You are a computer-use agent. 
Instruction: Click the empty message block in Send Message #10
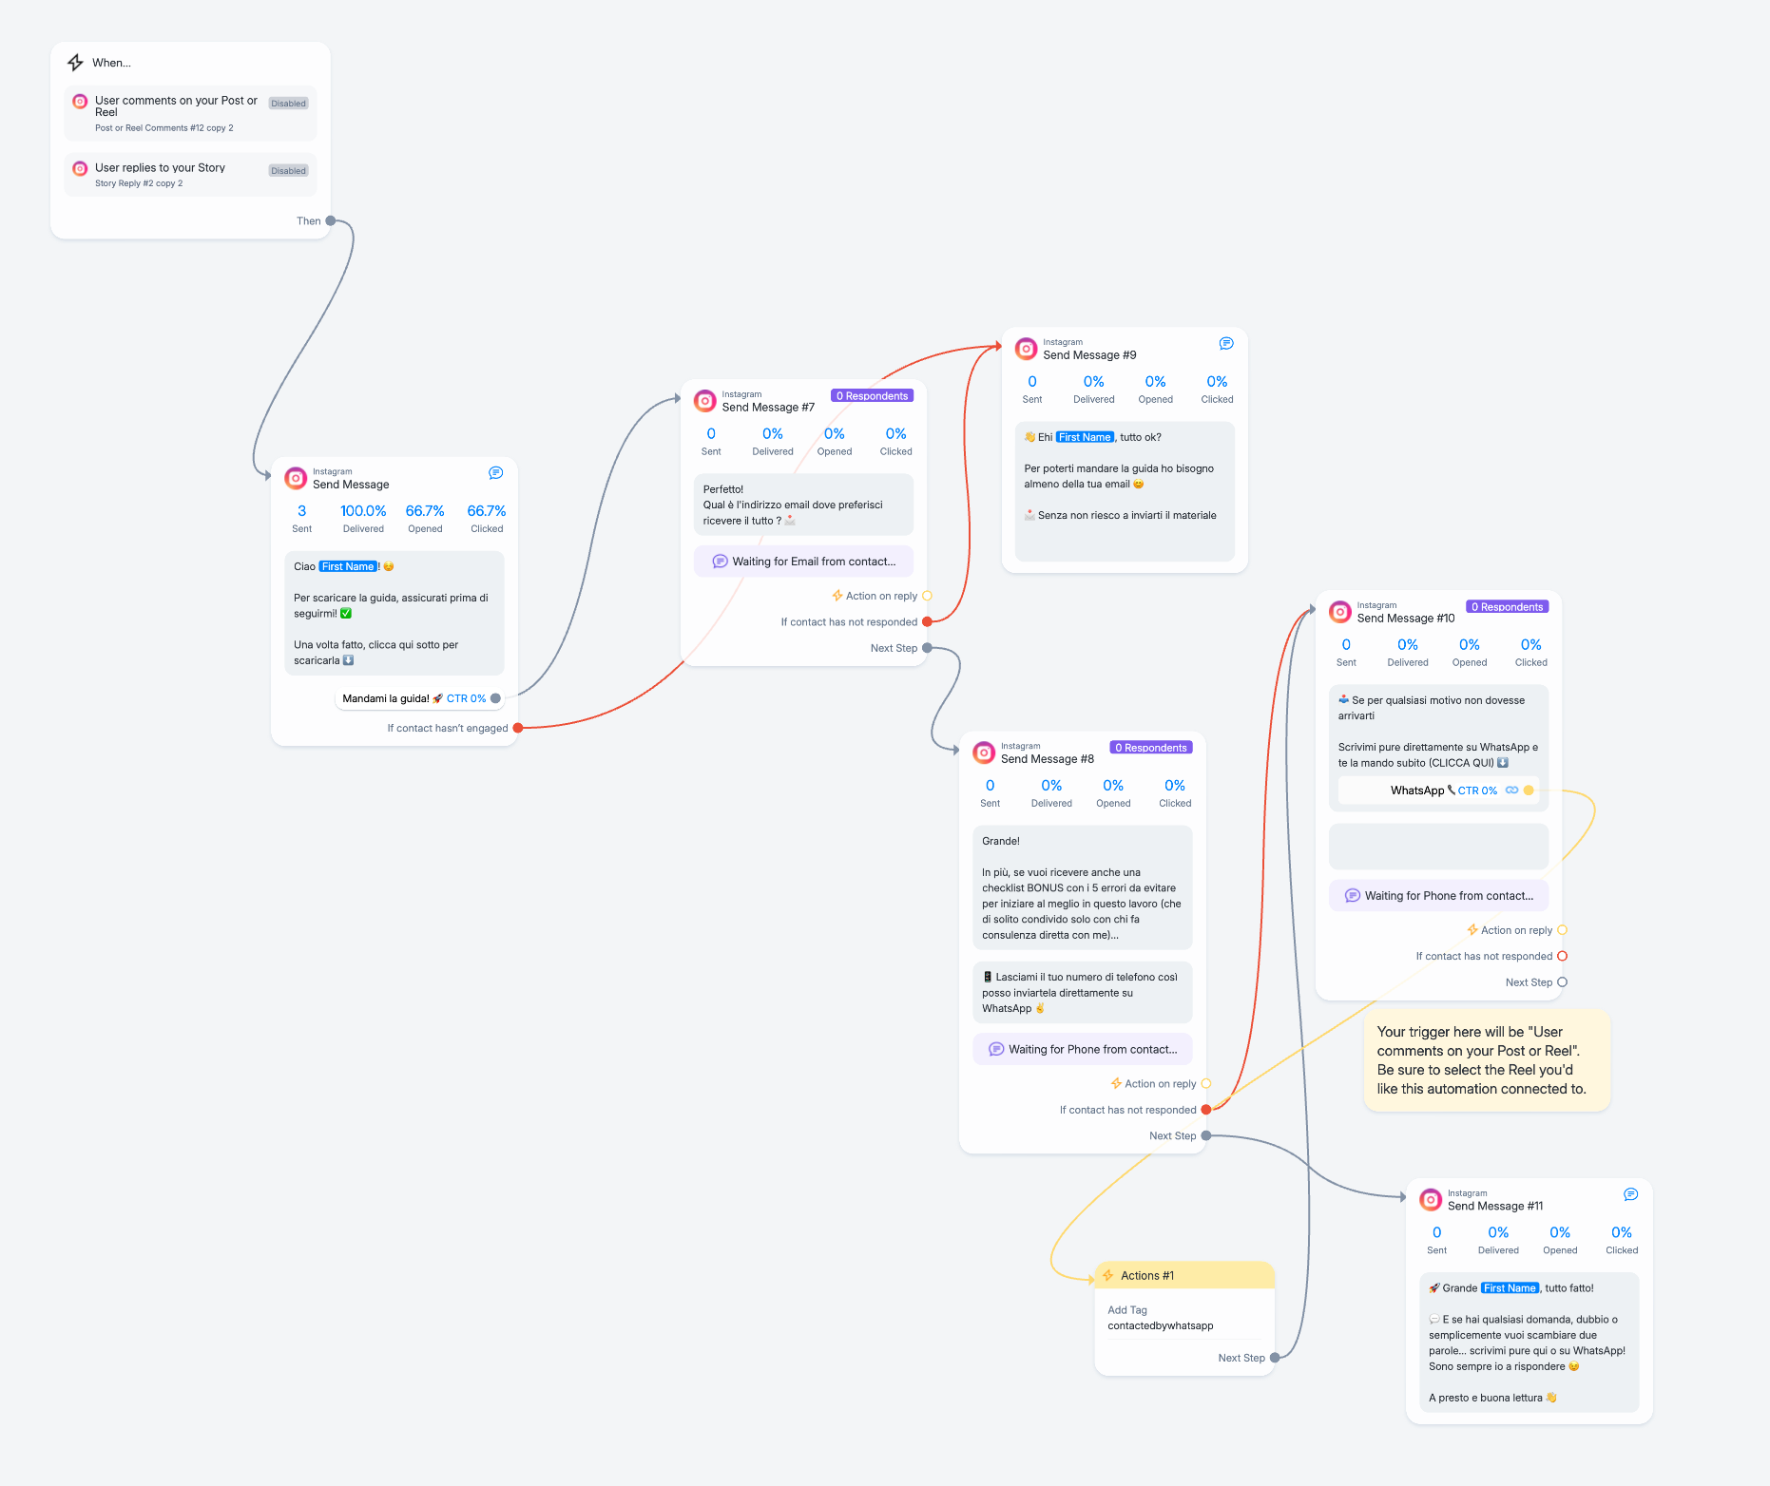tap(1438, 846)
